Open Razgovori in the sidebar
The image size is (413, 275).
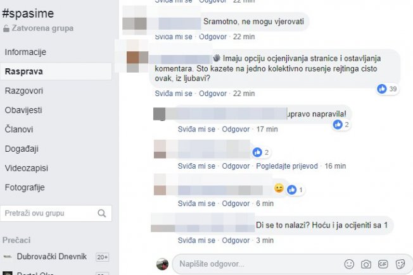coord(23,90)
